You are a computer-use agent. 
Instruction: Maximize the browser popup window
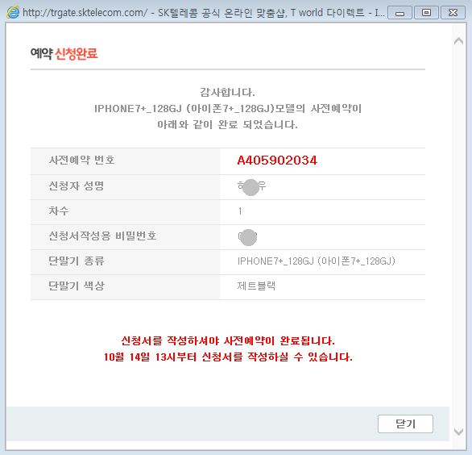pyautogui.click(x=426, y=13)
